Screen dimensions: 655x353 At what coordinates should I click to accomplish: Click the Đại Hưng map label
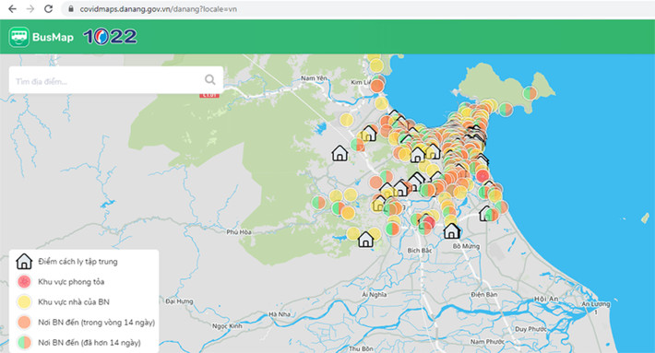[x=179, y=301]
